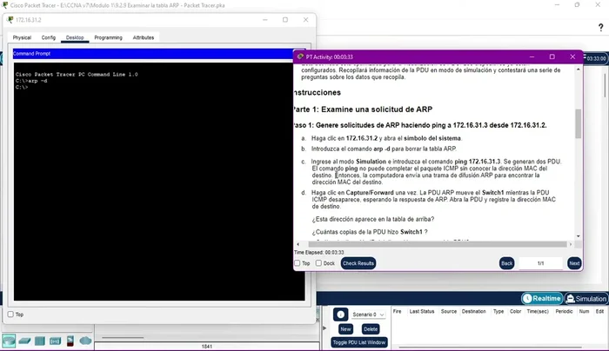This screenshot has width=609, height=351.
Task: Close the PT Activity window
Action: pos(572,56)
